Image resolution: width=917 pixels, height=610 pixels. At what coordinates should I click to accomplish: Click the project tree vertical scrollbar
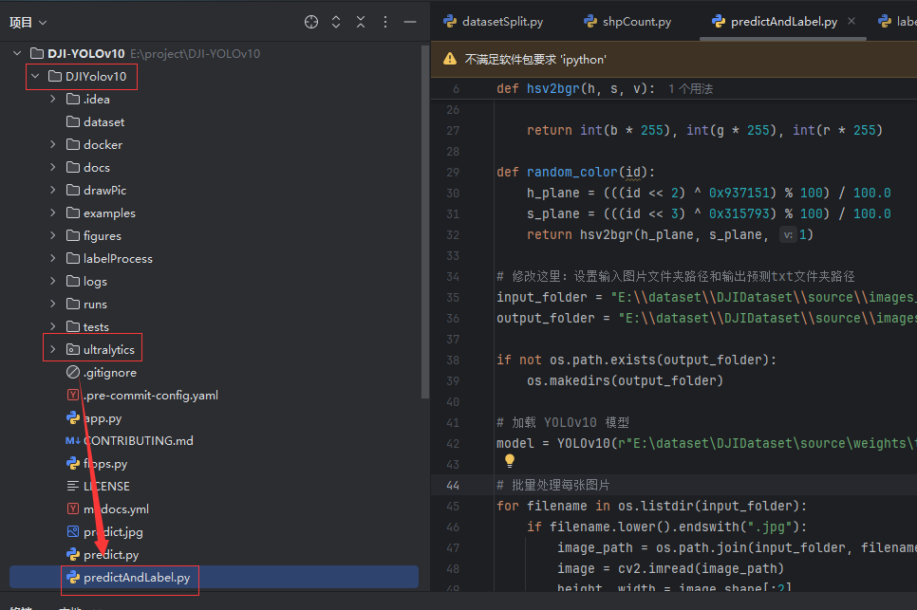click(425, 222)
